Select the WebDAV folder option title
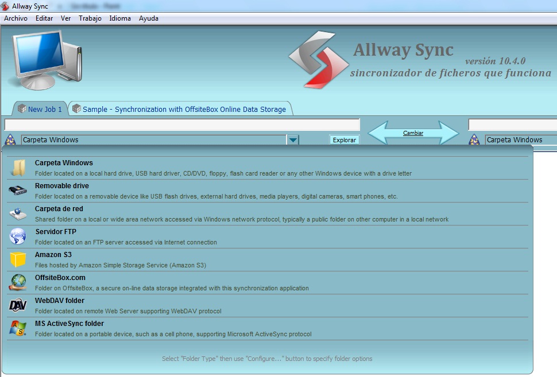 coord(60,301)
